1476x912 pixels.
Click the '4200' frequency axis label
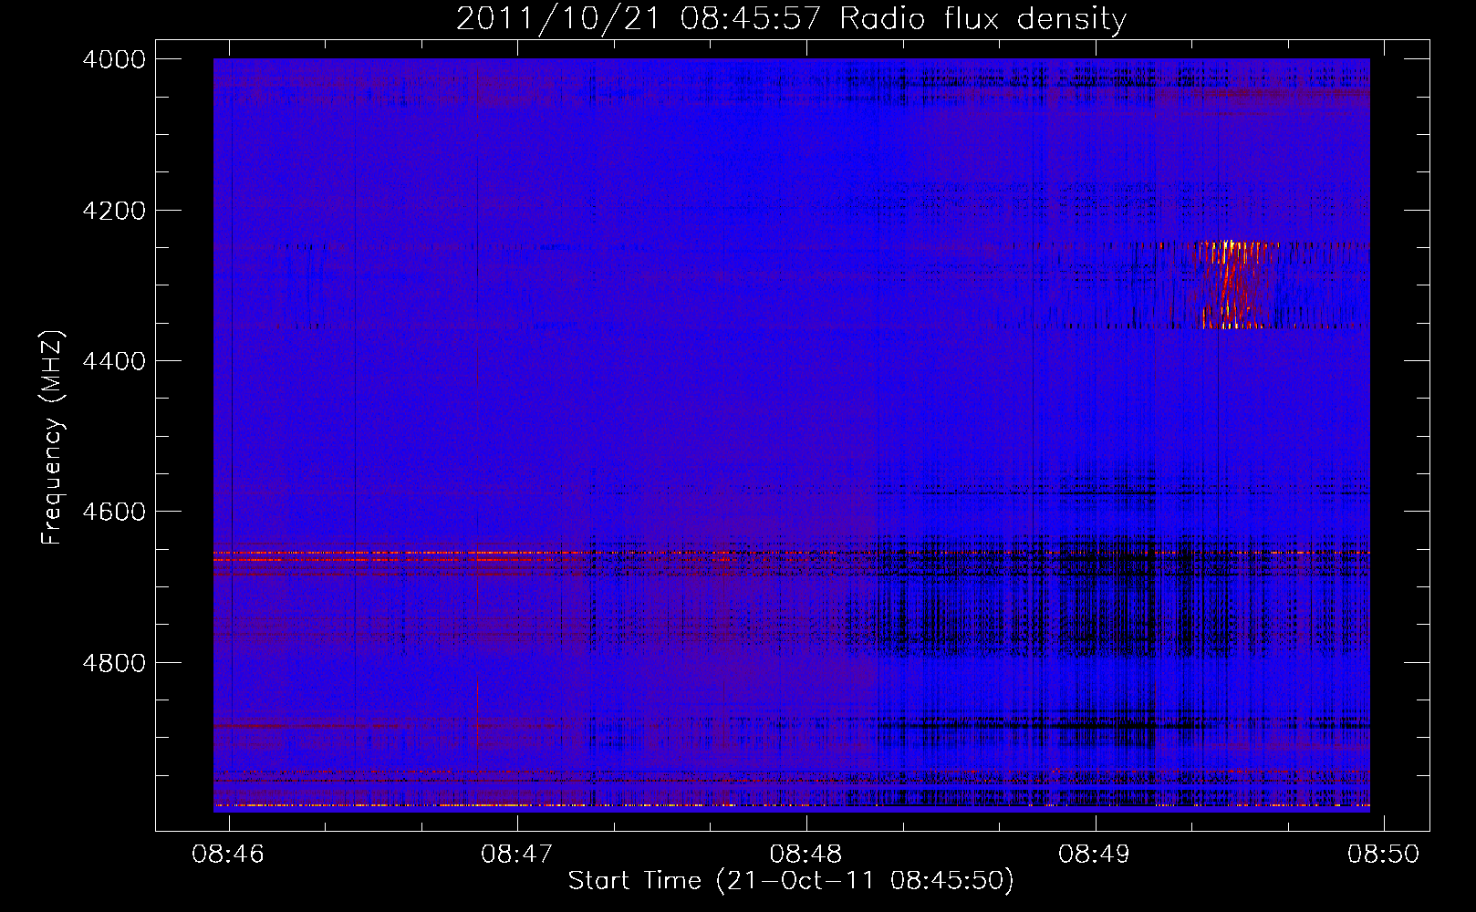[x=113, y=211]
